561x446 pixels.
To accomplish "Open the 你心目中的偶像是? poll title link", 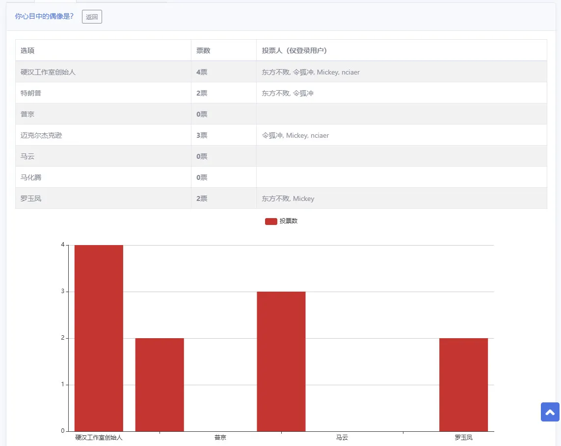I will (44, 17).
